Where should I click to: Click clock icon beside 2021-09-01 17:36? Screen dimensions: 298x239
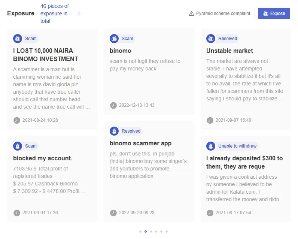(x=17, y=213)
